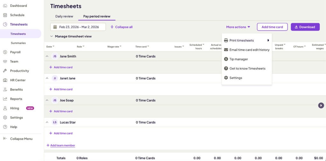Screen dimensions: 326x161
Task: Open the Print timesheets submenu arrow
Action: click(x=268, y=40)
